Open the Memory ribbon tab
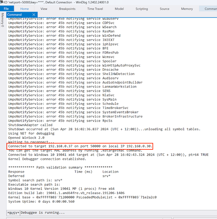217x219 pixels. coord(187,9)
